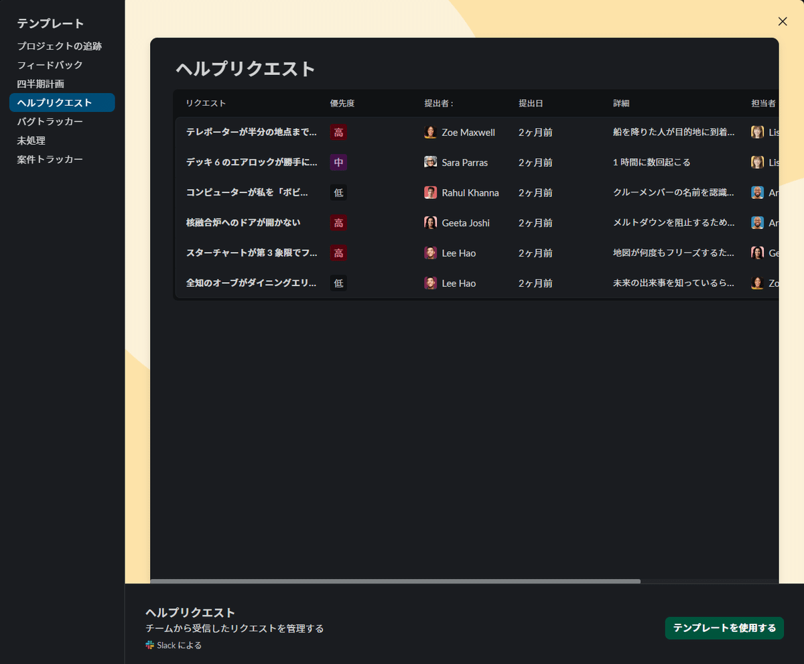
Task: Click Lee Hao's avatar in the スターチャート row
Action: (x=430, y=253)
